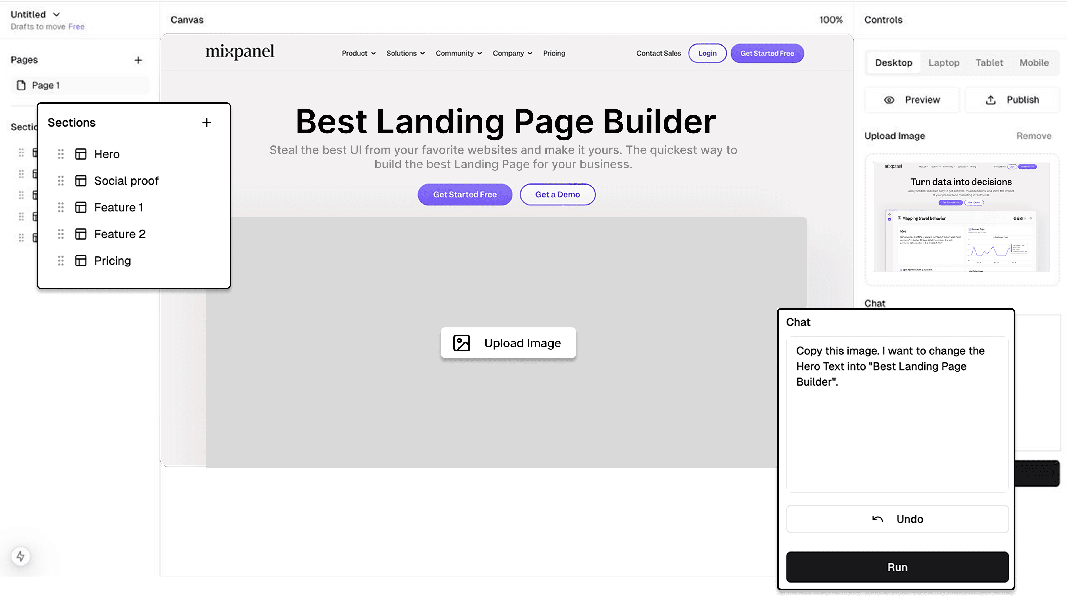Click the drag handle icon for Pricing section
This screenshot has width=1067, height=597.
(61, 260)
